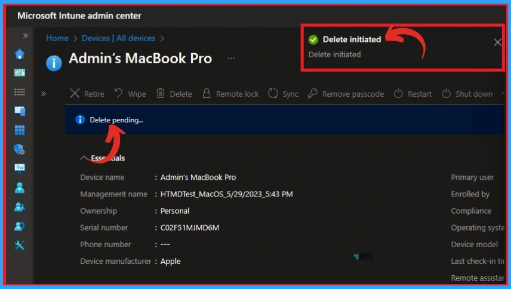Click the Delete device action
This screenshot has height=289, width=511.
(x=174, y=94)
